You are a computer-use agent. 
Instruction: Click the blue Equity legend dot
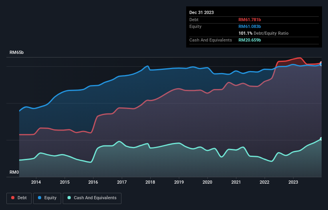coord(40,198)
